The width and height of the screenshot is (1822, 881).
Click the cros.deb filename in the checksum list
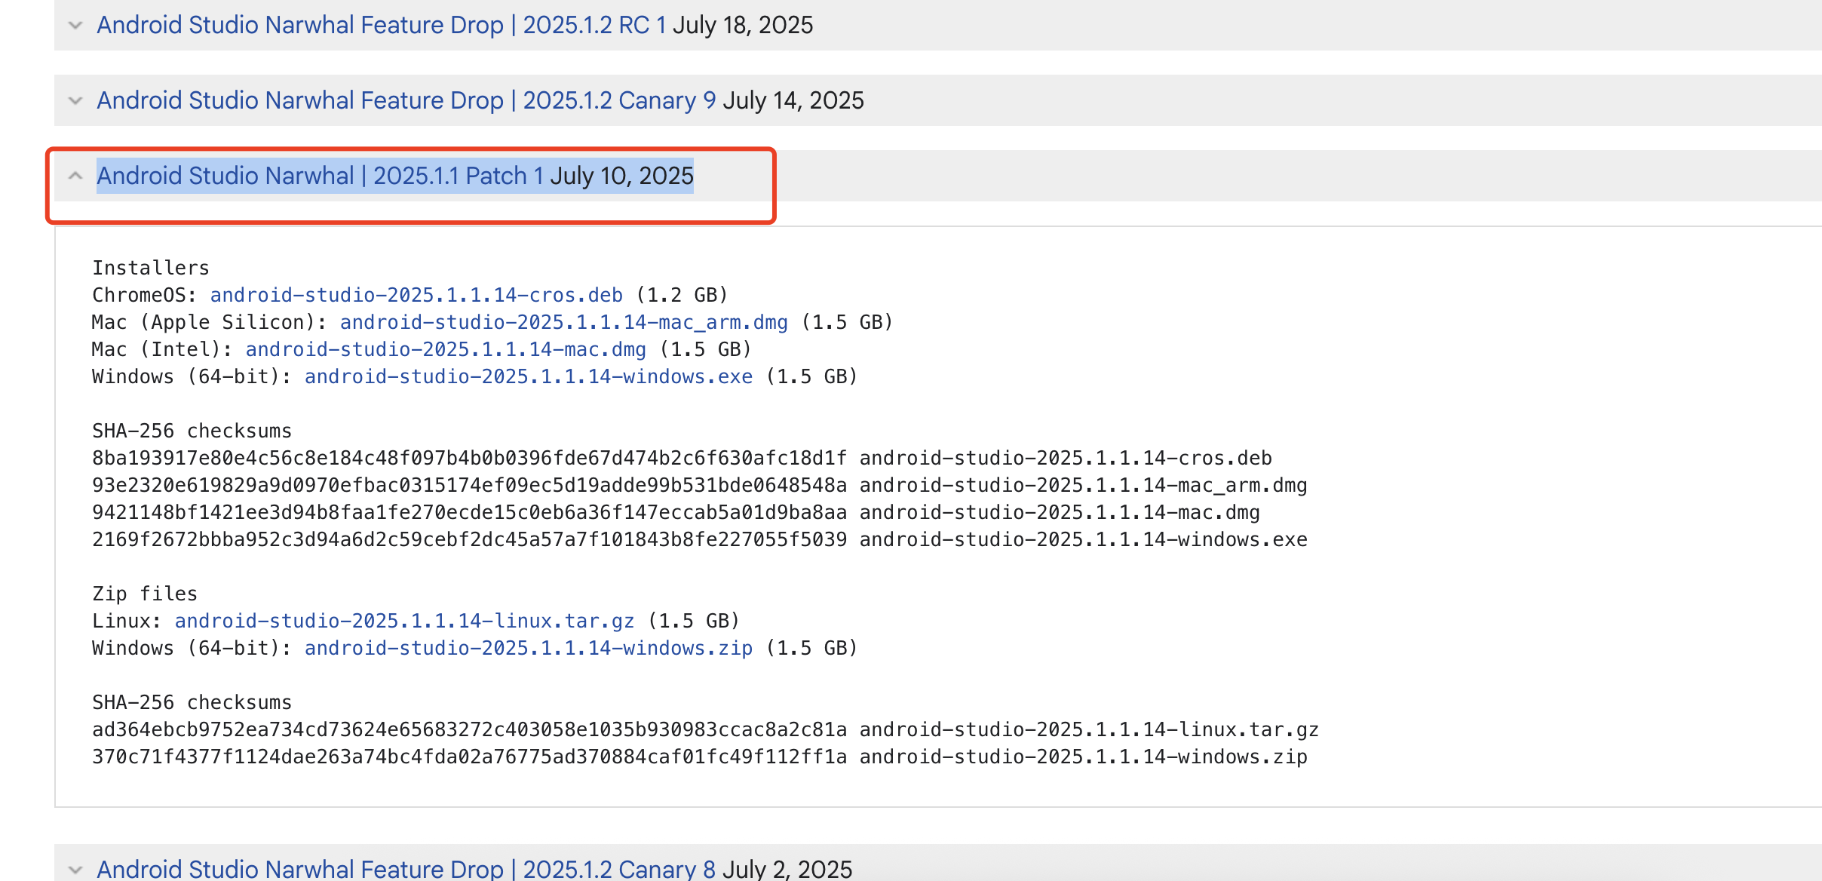(x=1066, y=458)
